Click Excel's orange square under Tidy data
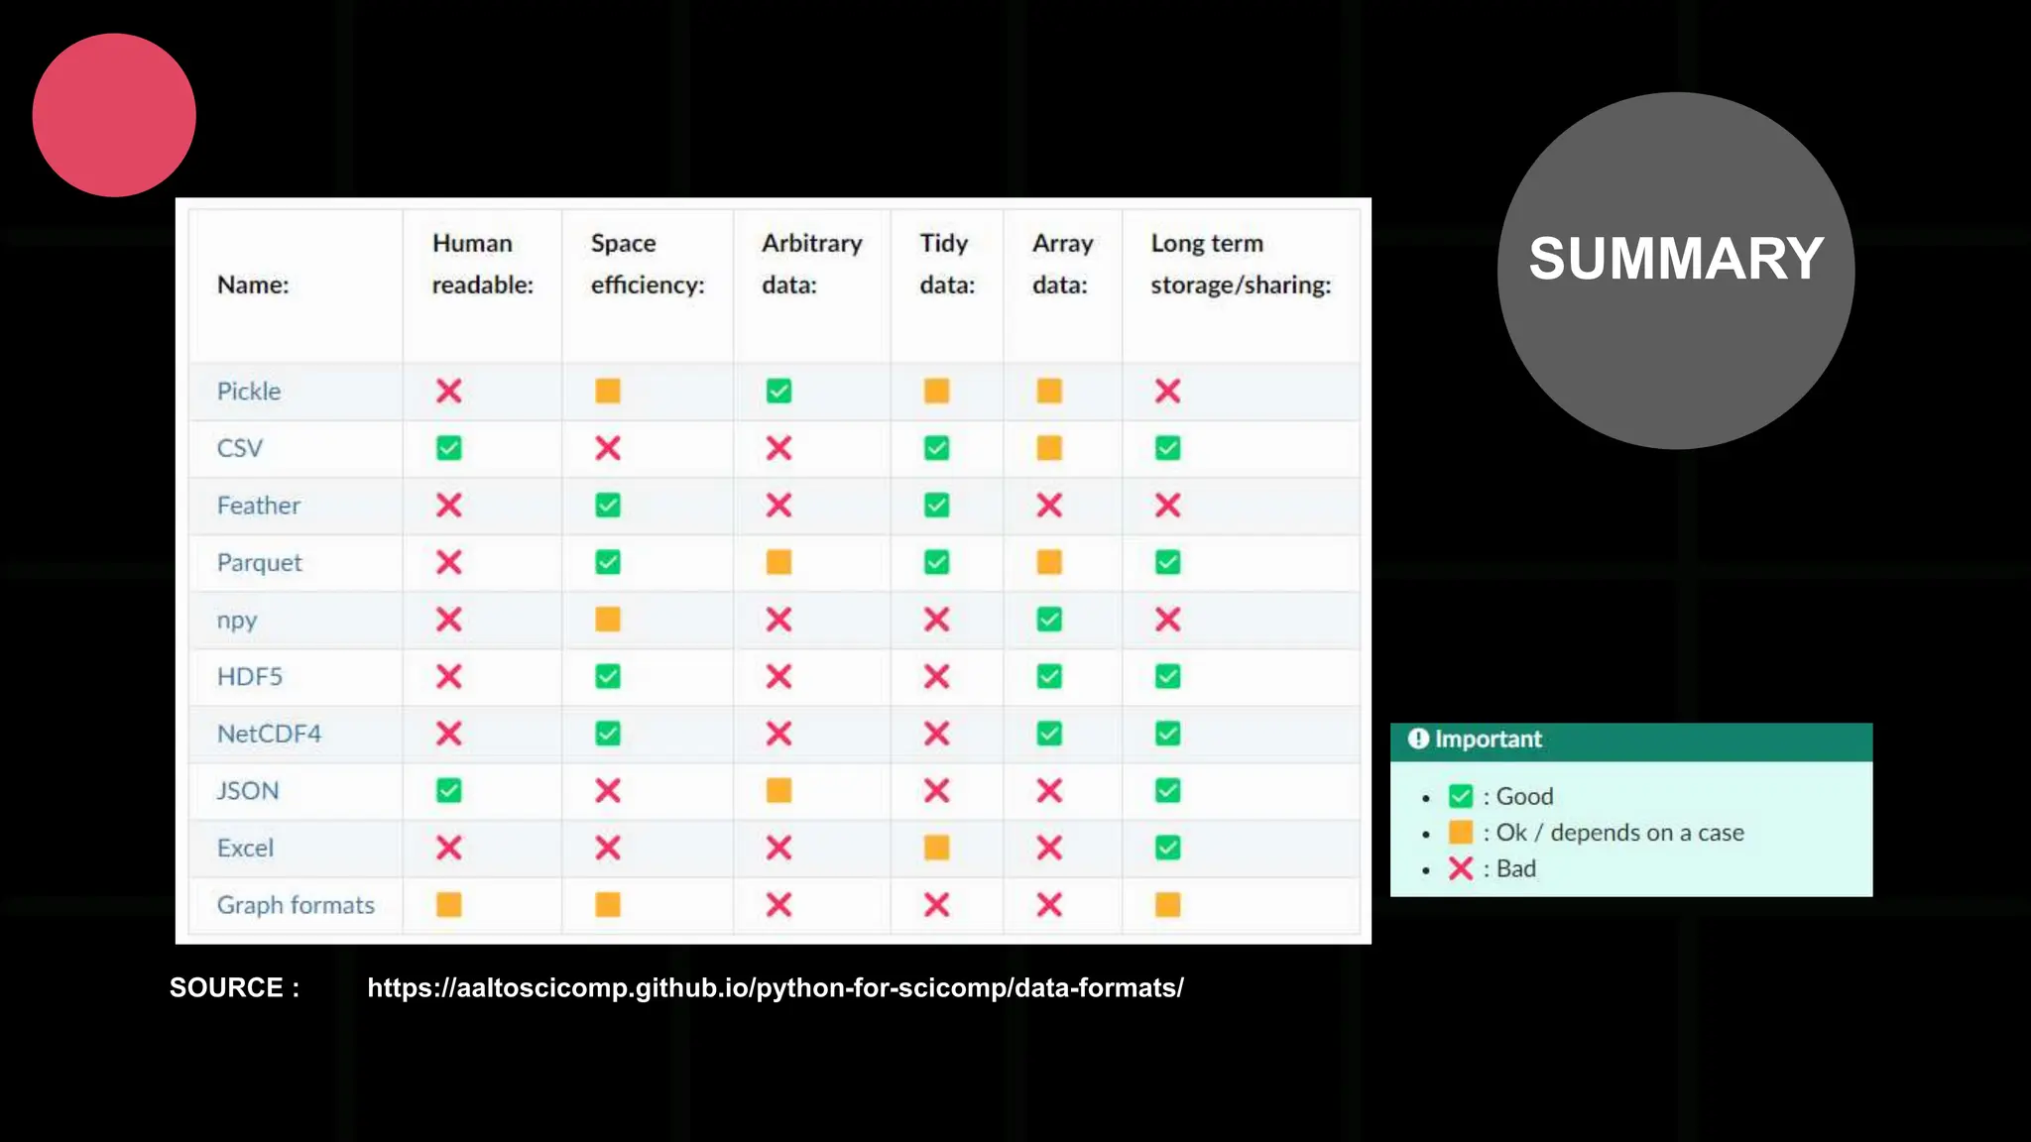Viewport: 2031px width, 1142px height. pos(936,848)
